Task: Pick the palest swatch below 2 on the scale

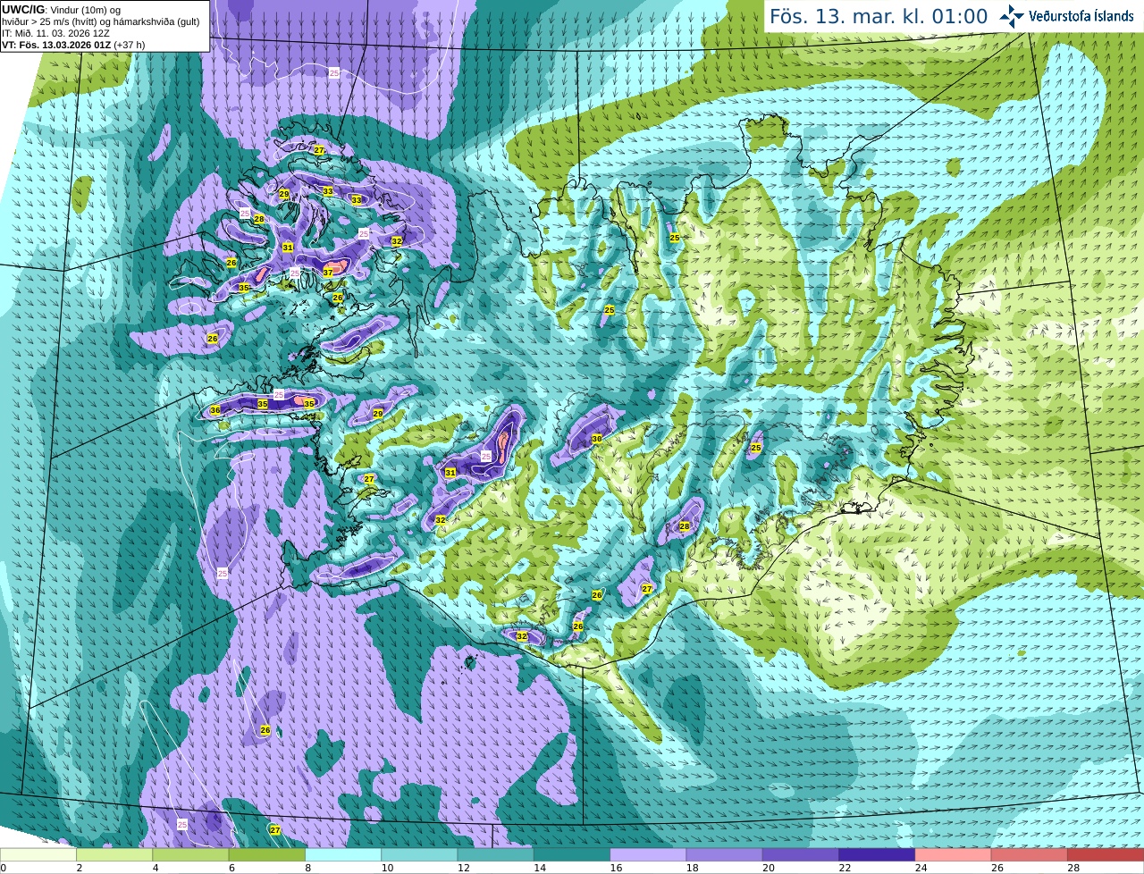Action: [x=38, y=854]
